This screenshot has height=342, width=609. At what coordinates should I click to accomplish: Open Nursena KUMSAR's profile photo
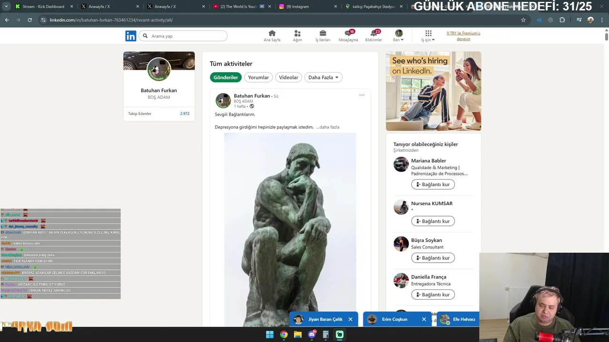click(x=401, y=207)
